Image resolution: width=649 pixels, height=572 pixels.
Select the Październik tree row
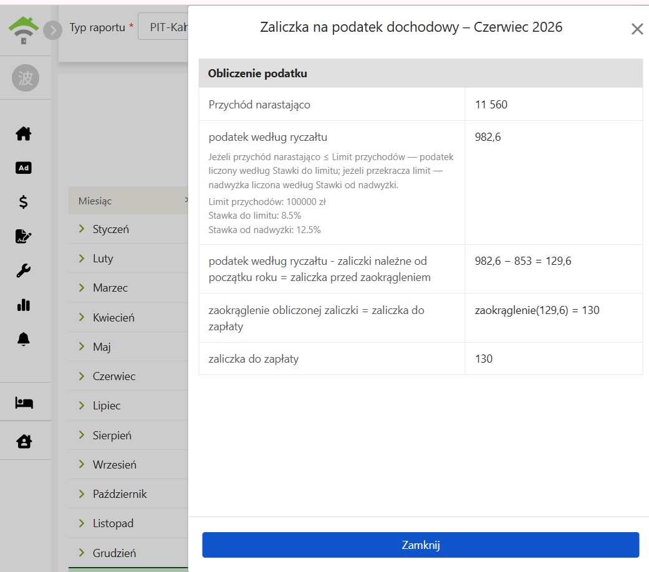[x=128, y=494]
